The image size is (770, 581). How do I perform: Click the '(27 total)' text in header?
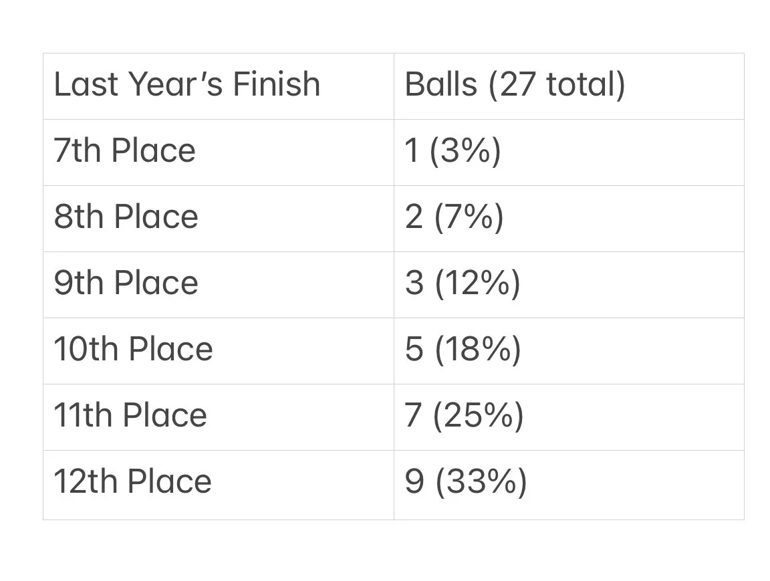click(x=557, y=85)
